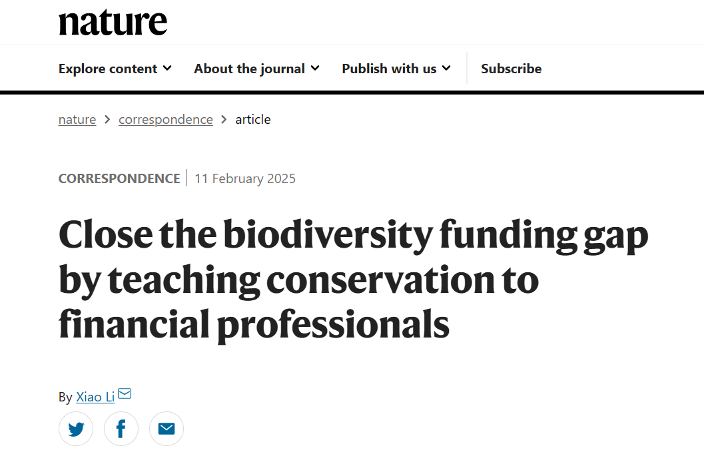Open the correspondence breadcrumb link

pos(166,120)
